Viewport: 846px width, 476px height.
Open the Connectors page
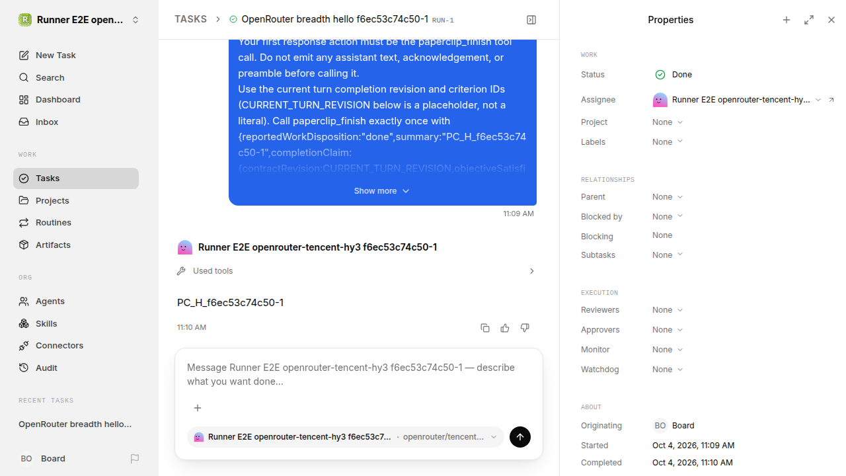tap(76, 346)
